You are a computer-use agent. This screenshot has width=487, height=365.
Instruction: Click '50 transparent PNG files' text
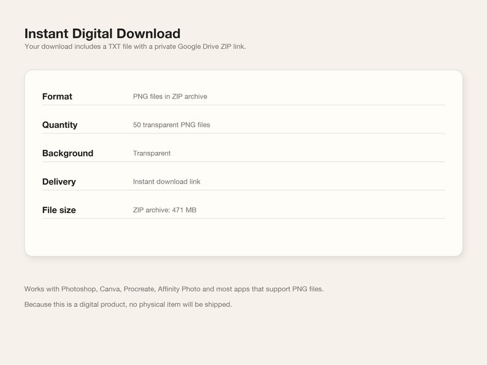coord(172,125)
